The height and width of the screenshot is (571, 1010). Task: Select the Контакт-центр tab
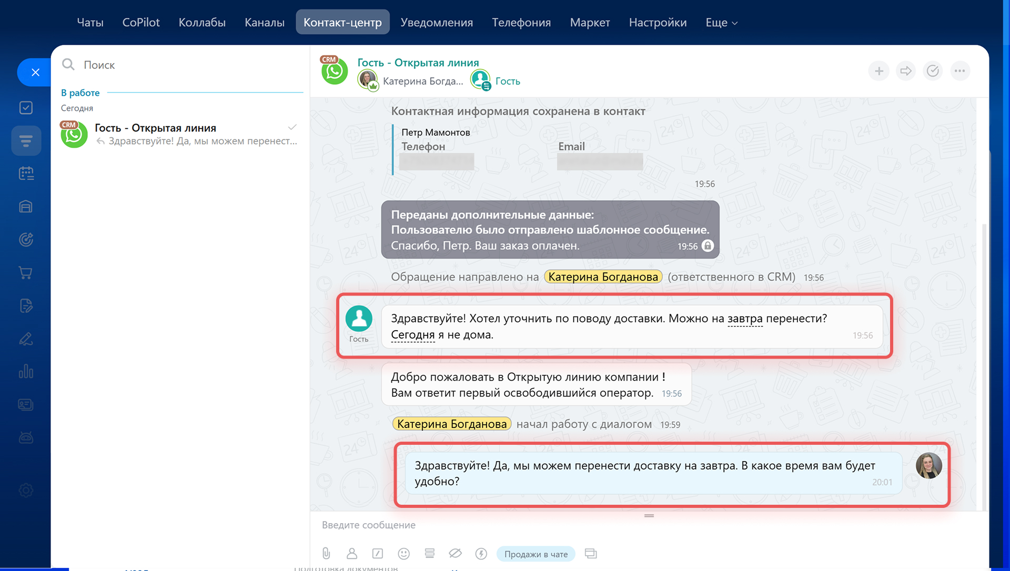pyautogui.click(x=342, y=22)
